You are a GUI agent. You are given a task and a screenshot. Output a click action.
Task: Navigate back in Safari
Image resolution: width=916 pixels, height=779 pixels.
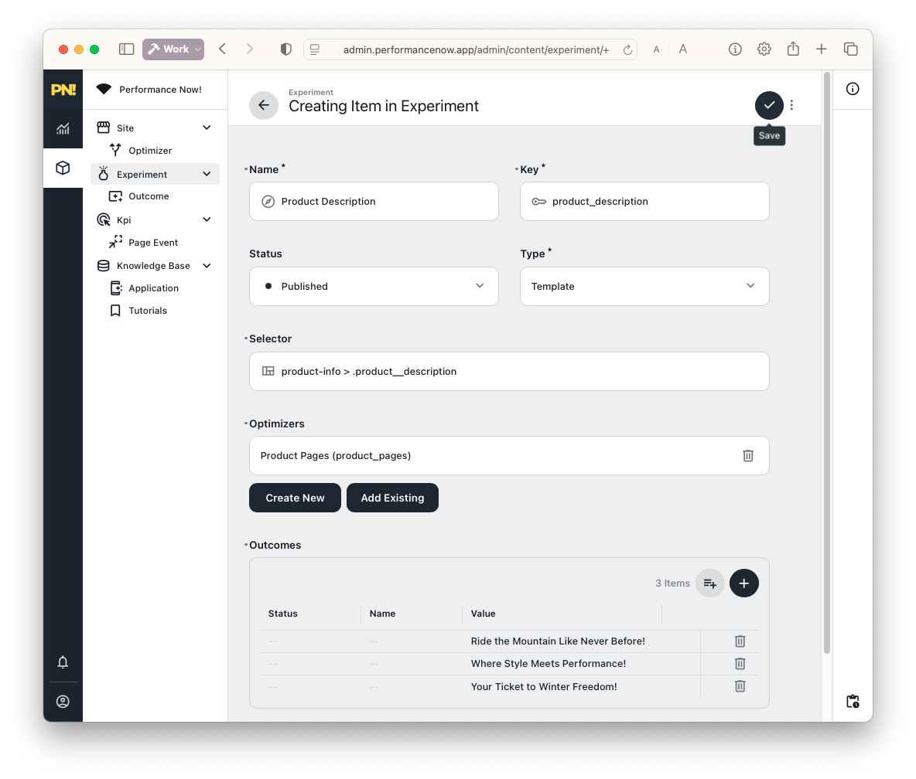(223, 49)
